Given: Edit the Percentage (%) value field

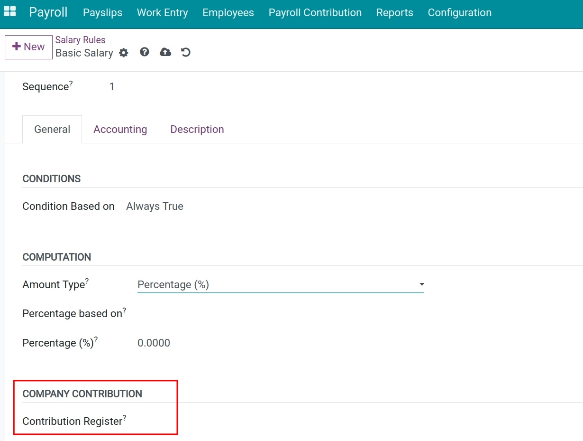Looking at the screenshot, I should click(154, 343).
